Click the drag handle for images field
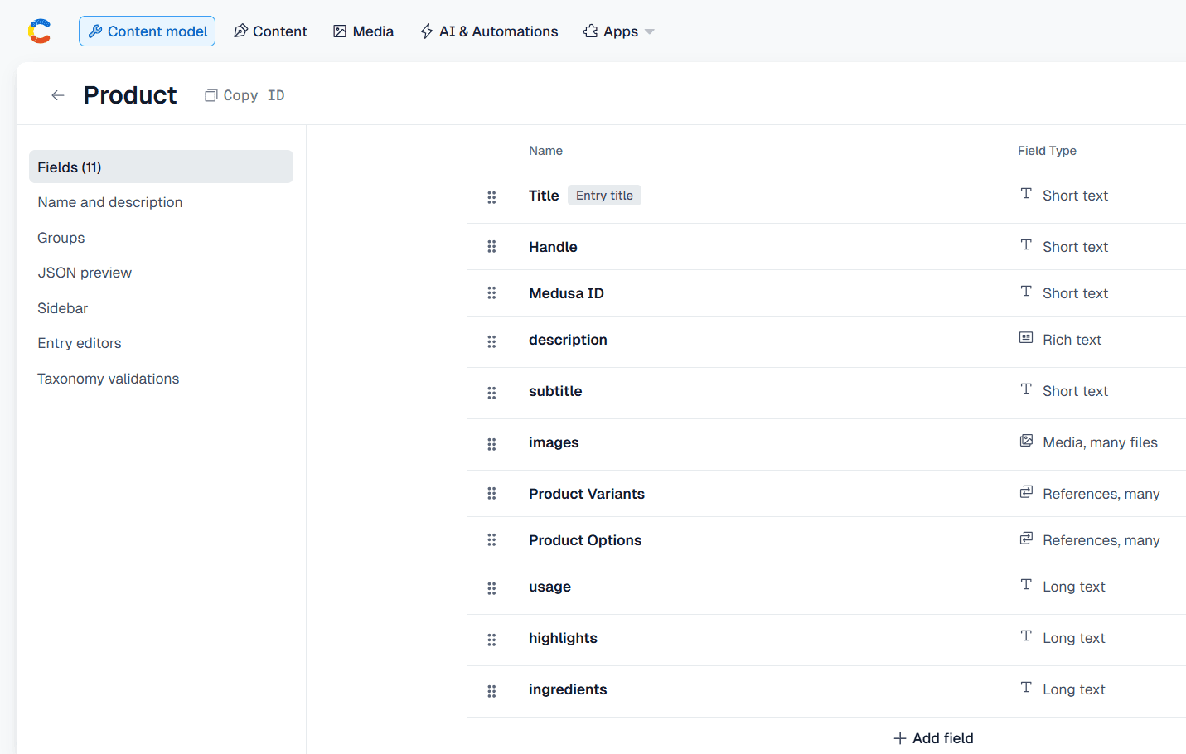Image resolution: width=1186 pixels, height=754 pixels. (x=491, y=444)
